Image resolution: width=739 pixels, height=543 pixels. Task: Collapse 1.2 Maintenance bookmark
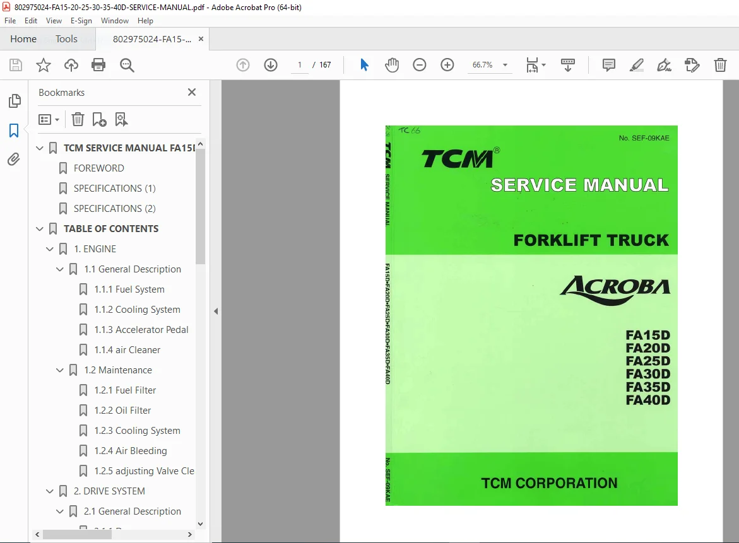click(x=60, y=370)
